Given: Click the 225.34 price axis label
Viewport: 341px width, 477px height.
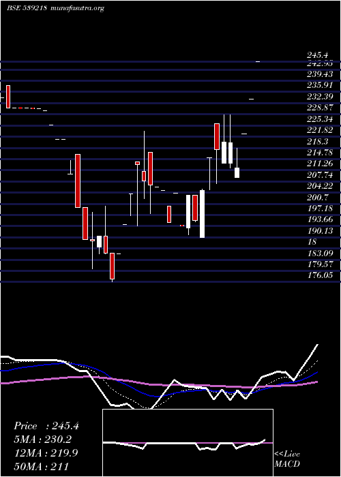Looking at the screenshot, I should click(320, 119).
